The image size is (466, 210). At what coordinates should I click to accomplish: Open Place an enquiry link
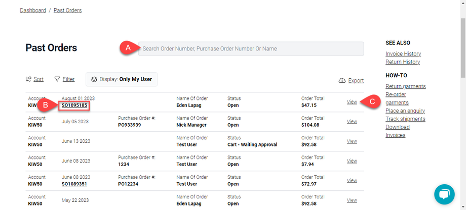pyautogui.click(x=405, y=111)
